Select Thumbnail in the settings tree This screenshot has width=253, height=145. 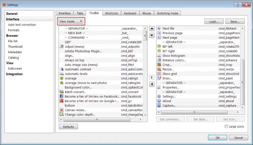pos(15,46)
